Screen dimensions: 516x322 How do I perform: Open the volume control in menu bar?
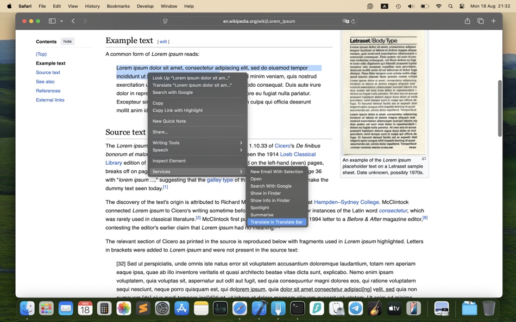411,6
